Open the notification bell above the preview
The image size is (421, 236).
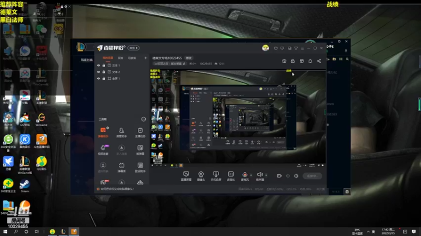(x=310, y=61)
